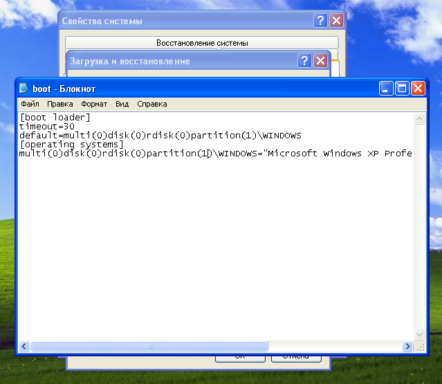Click help button in Свойства системы window
The width and height of the screenshot is (442, 384).
tap(320, 21)
